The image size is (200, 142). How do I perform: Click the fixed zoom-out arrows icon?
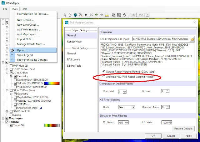click(x=91, y=15)
